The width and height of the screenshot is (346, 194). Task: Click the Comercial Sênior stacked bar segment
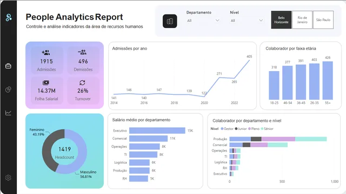tap(277, 145)
